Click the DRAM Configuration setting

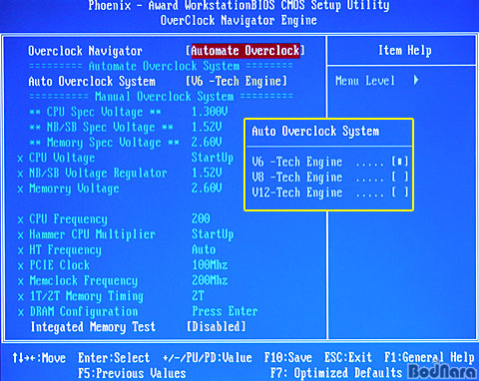84,311
